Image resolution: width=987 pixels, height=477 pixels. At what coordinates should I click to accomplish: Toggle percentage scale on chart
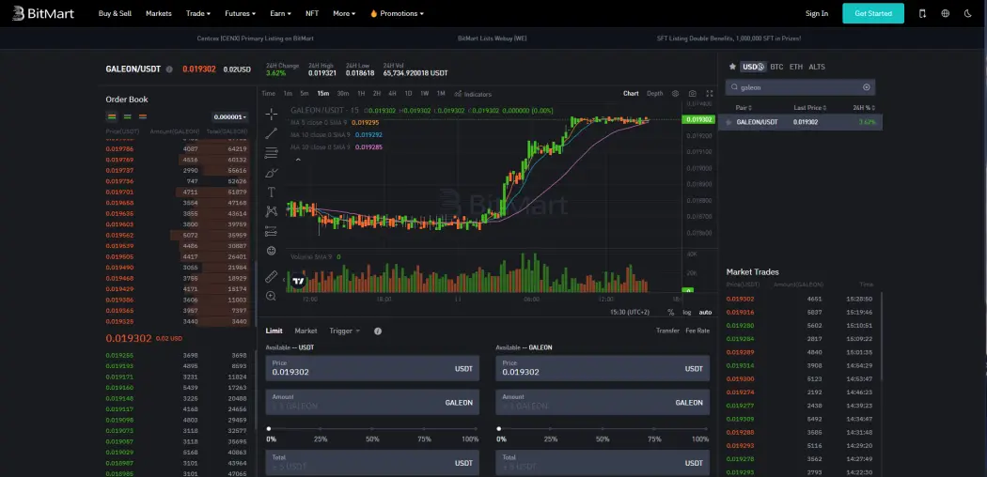pyautogui.click(x=670, y=313)
